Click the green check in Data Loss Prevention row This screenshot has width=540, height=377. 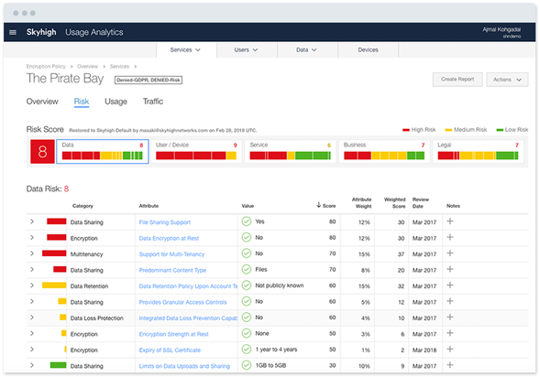[247, 318]
